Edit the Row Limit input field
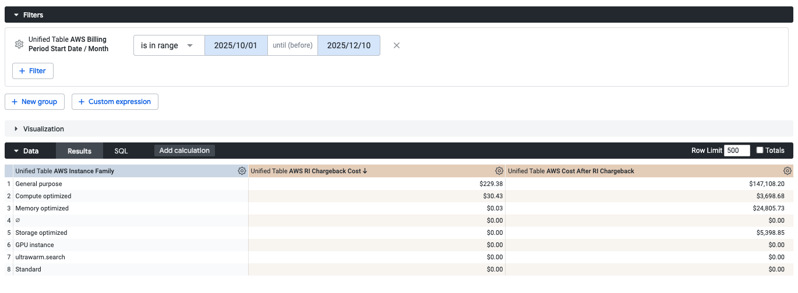Image resolution: width=798 pixels, height=293 pixels. click(736, 151)
